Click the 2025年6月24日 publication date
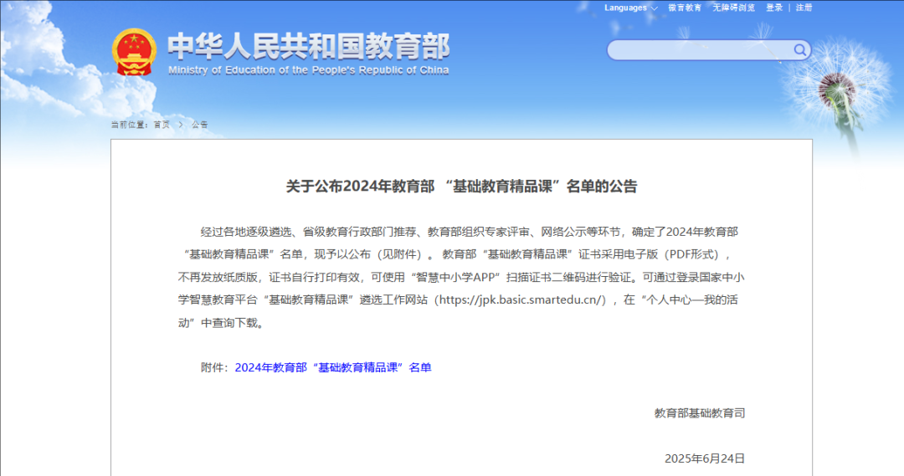The width and height of the screenshot is (904, 476). pos(704,458)
